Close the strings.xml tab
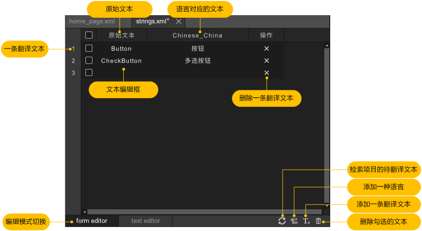Screen dimensions: 422x231 (179, 21)
